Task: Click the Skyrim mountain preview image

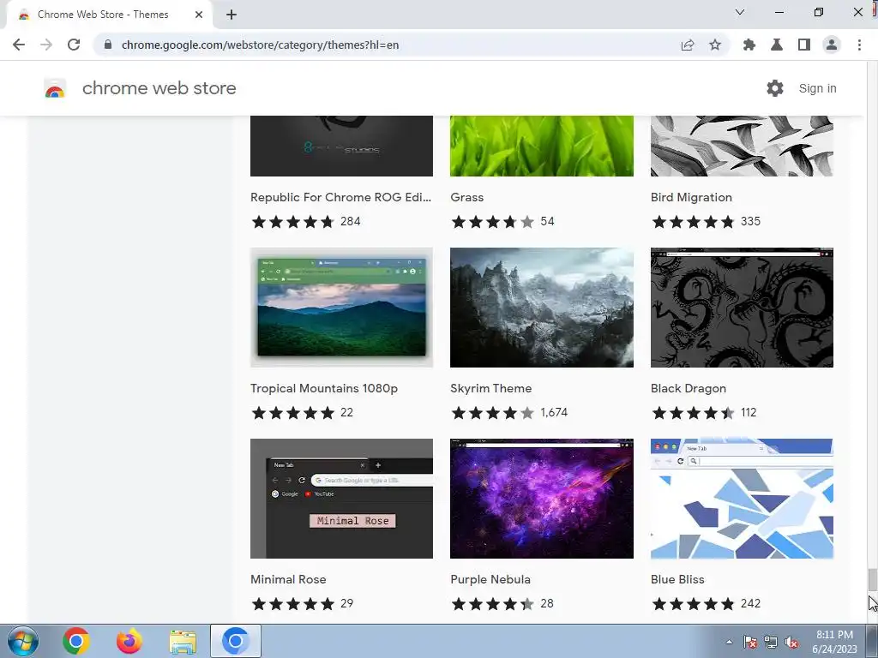Action: tap(542, 308)
